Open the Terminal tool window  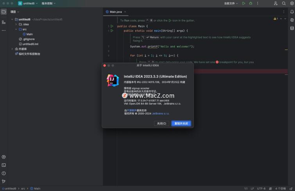click(x=4, y=165)
